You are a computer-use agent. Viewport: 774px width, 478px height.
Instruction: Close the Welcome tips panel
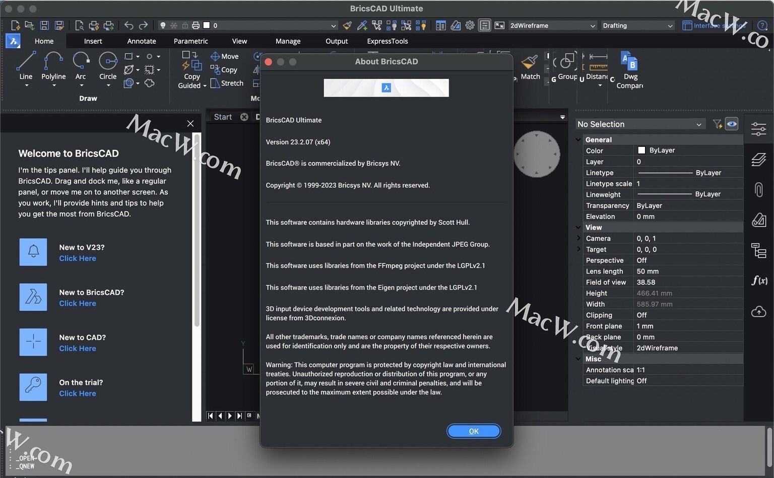190,123
